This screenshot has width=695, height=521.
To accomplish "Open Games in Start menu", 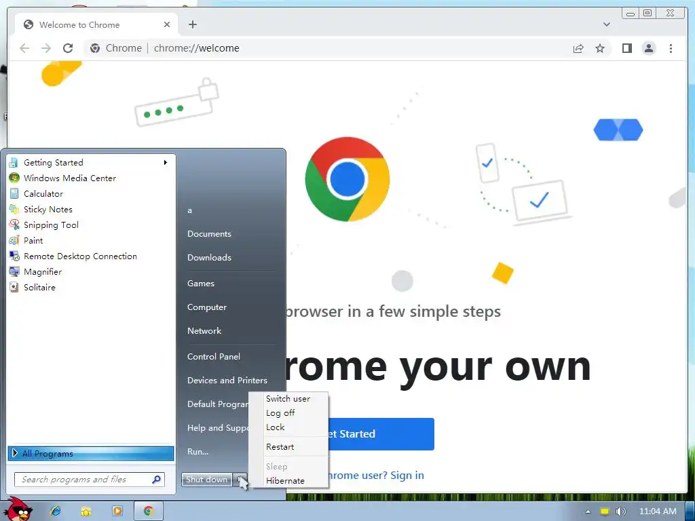I will click(201, 284).
